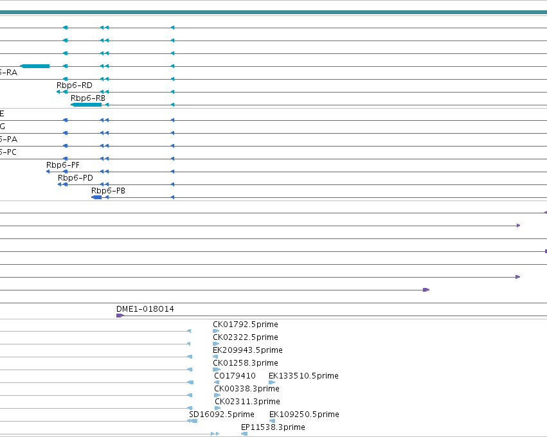Select the -RA transcript label
The height and width of the screenshot is (437, 547).
(9, 73)
